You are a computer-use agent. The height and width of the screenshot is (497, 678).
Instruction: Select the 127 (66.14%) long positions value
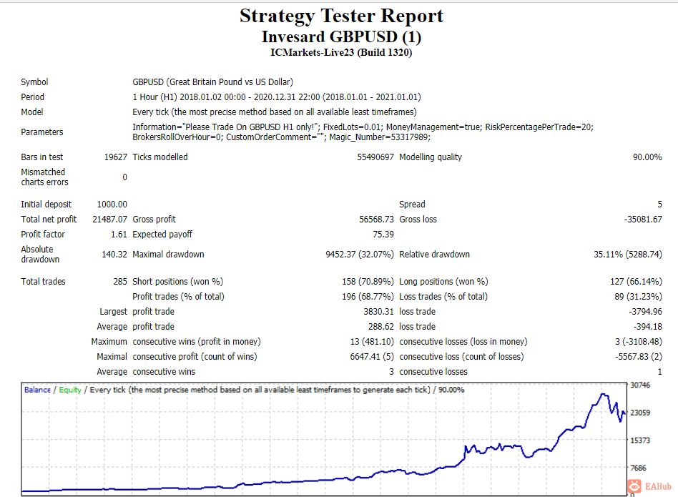coord(636,281)
